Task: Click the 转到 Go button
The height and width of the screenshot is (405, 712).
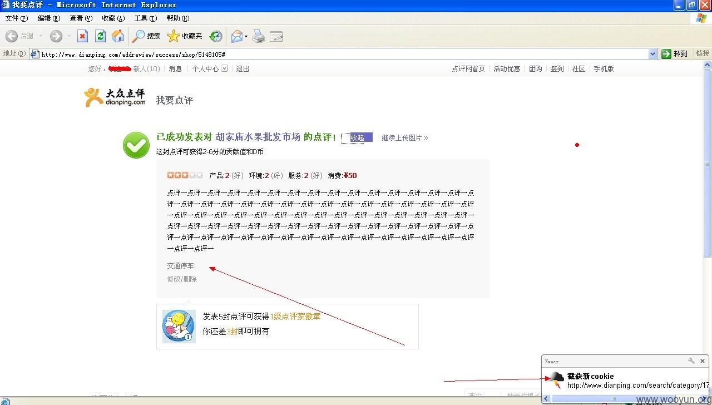Action: pos(674,54)
